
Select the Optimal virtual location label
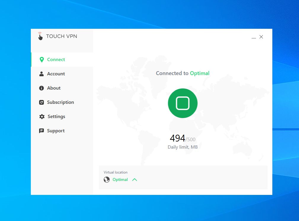point(120,179)
